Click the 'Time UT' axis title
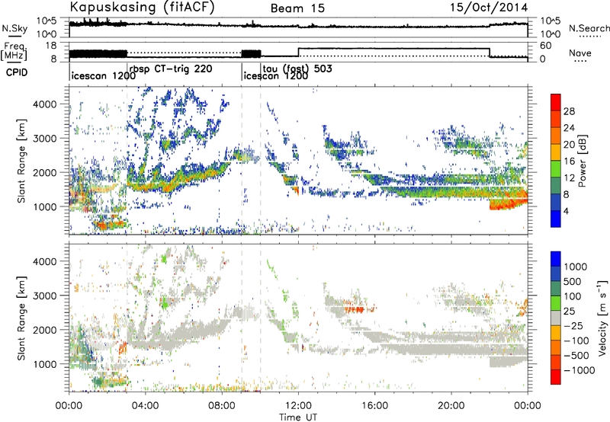610x422 pixels. click(x=298, y=417)
